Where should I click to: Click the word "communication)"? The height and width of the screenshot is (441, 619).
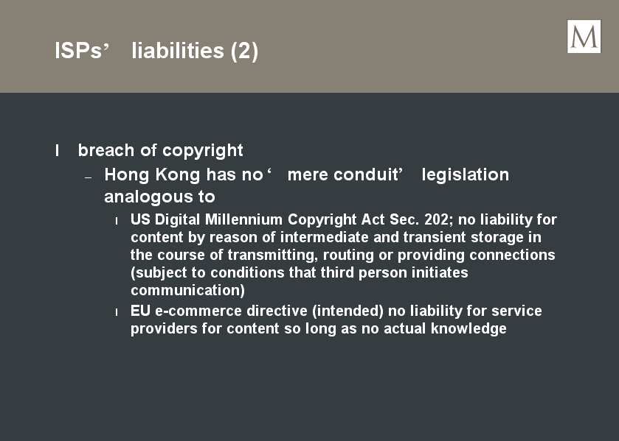187,291
